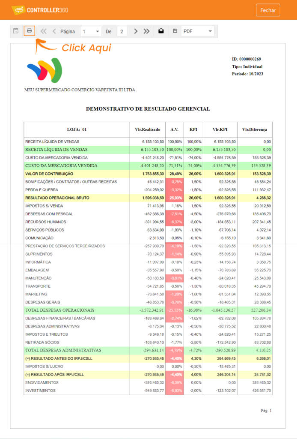Select the DESPESAS GERAIS row label
The height and width of the screenshot is (439, 297).
click(x=42, y=302)
